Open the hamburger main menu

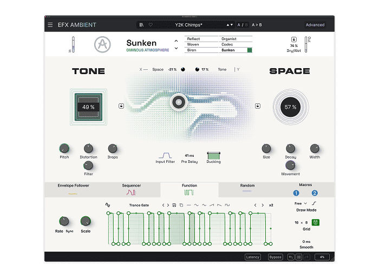click(x=50, y=25)
